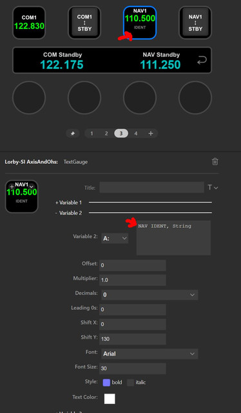Toggle the italic style checkbox
This screenshot has width=241, height=413.
pyautogui.click(x=131, y=383)
